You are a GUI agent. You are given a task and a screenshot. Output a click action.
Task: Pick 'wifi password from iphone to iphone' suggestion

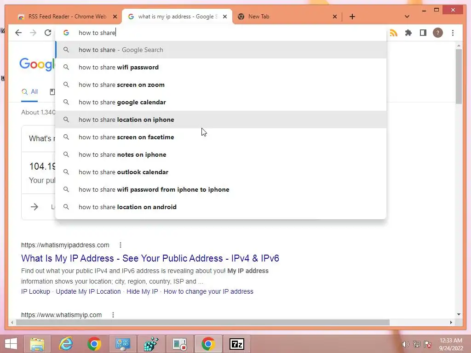click(221, 189)
